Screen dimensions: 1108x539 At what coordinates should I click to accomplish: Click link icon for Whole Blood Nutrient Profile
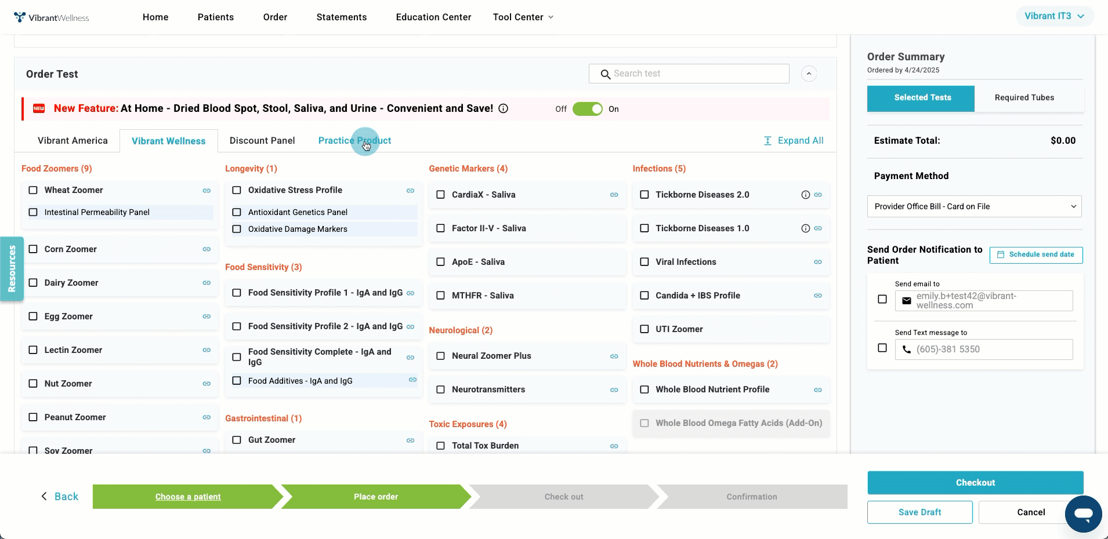pyautogui.click(x=817, y=390)
